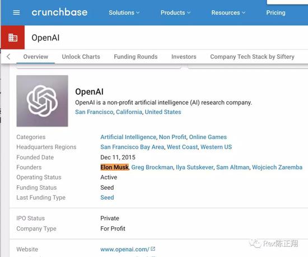This screenshot has width=308, height=257.
Task: Click the crunchbase logo
Action: tap(59, 12)
